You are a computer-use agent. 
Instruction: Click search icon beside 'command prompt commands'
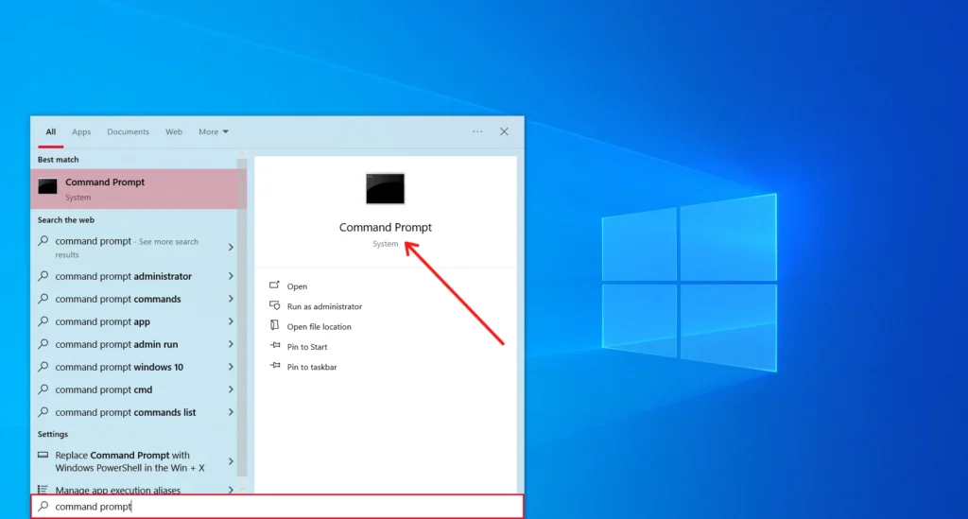pos(43,299)
